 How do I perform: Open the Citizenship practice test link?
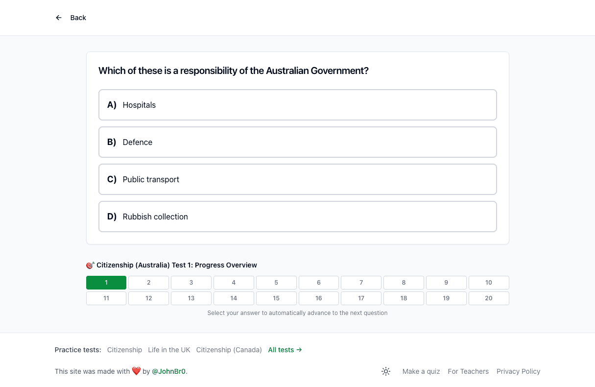(124, 350)
